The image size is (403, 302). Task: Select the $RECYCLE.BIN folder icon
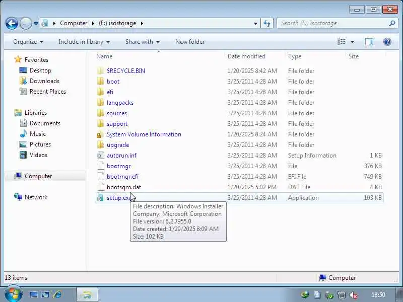[x=100, y=71]
